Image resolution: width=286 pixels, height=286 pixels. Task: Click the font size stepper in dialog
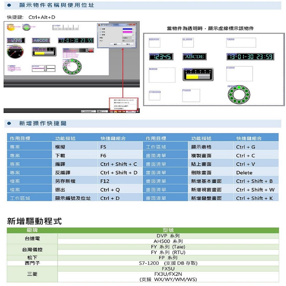click(x=133, y=41)
